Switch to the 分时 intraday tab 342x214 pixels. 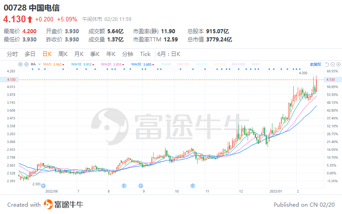[12, 54]
